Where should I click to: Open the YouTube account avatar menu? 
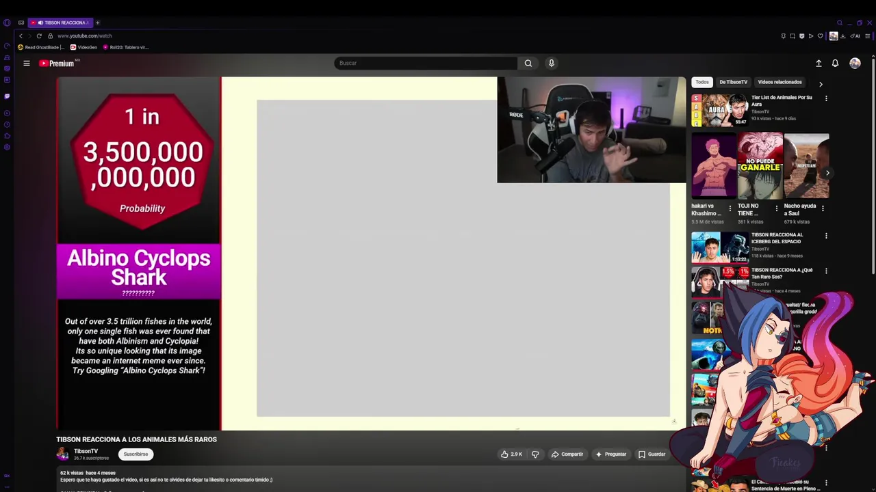pyautogui.click(x=855, y=63)
